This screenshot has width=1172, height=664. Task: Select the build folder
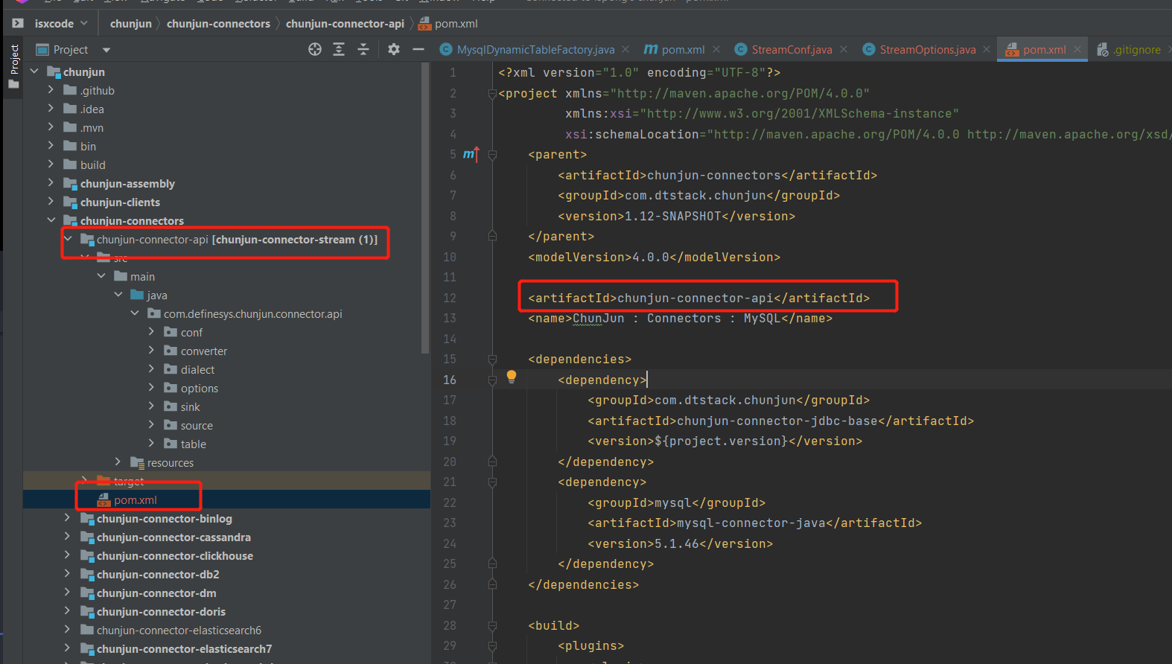(93, 165)
